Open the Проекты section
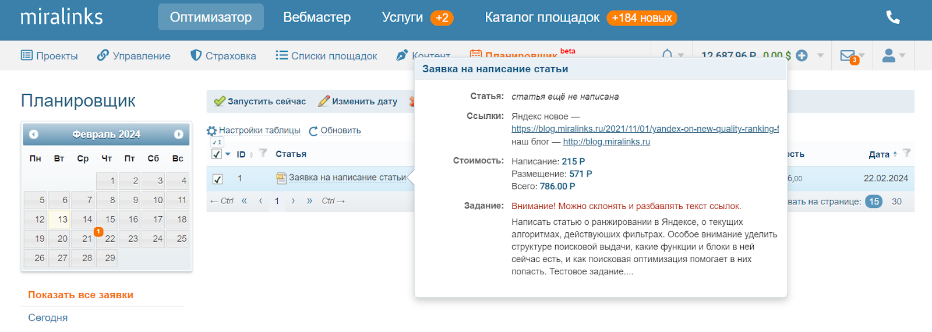This screenshot has width=932, height=332. 50,56
